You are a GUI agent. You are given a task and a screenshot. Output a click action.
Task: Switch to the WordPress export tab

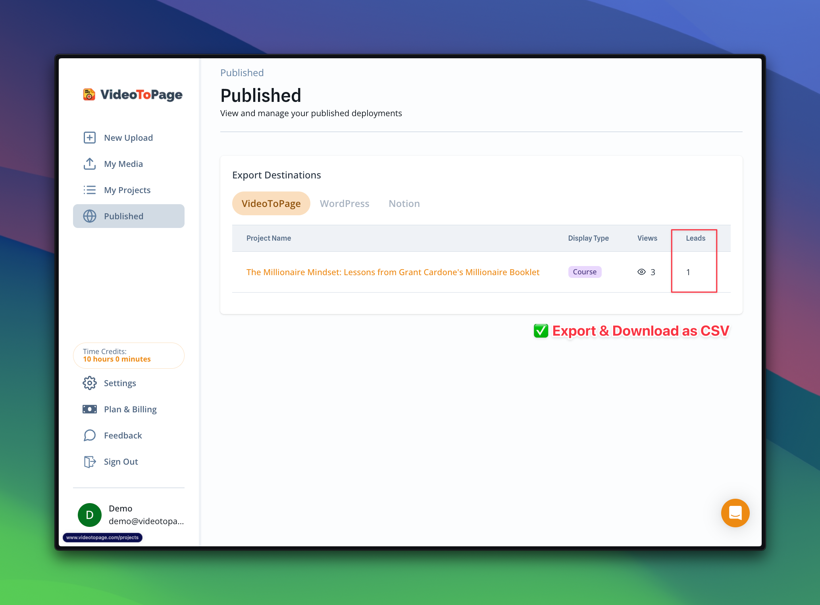[x=344, y=203]
